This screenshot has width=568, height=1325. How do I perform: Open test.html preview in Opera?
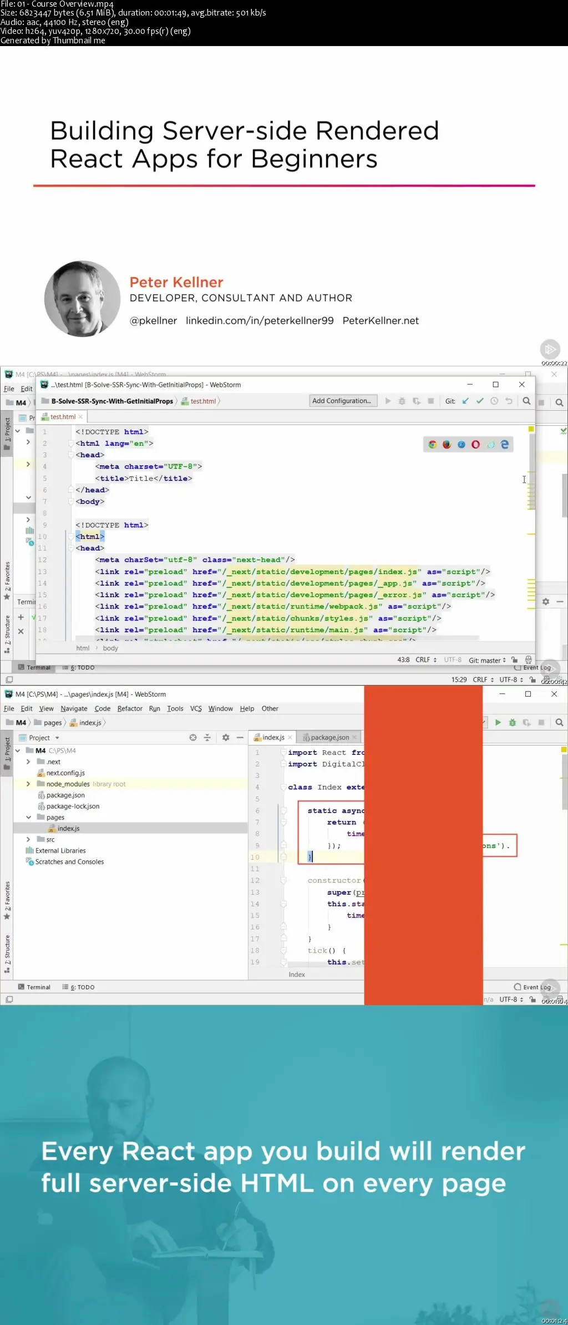click(475, 445)
